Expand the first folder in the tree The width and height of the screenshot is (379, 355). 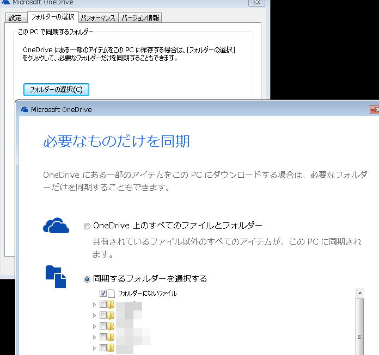(95, 304)
